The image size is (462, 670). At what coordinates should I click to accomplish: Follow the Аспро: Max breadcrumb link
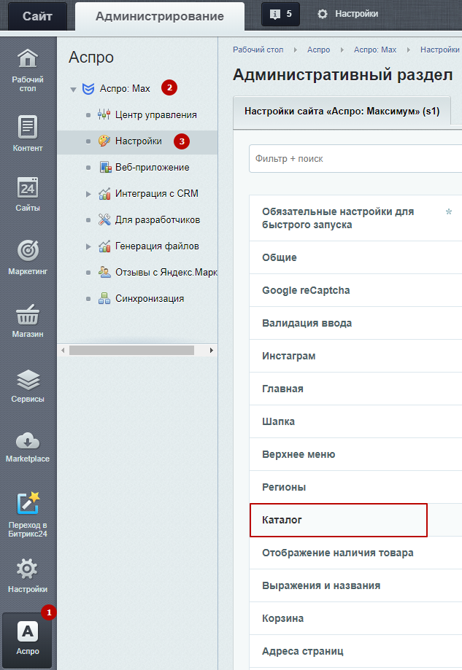pyautogui.click(x=375, y=50)
